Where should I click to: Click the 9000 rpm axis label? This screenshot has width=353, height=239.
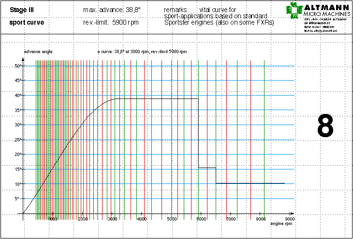coord(290,219)
